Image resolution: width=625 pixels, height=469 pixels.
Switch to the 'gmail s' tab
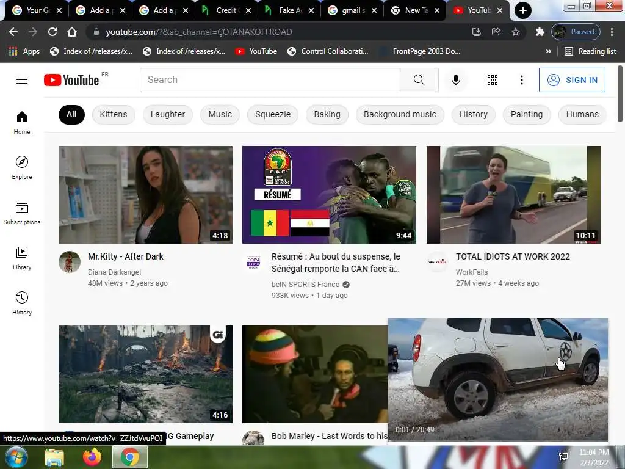click(x=352, y=10)
